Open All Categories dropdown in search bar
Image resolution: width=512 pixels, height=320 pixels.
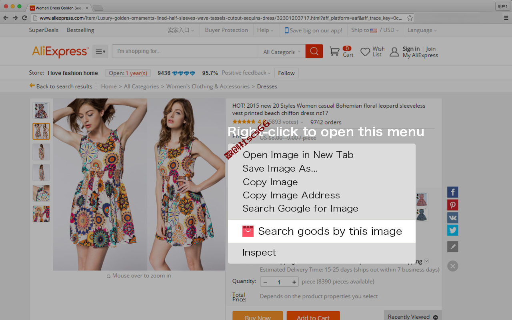(x=282, y=51)
